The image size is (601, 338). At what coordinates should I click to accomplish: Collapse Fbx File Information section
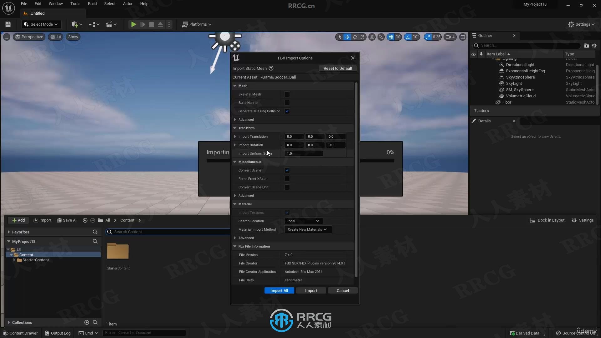click(235, 246)
